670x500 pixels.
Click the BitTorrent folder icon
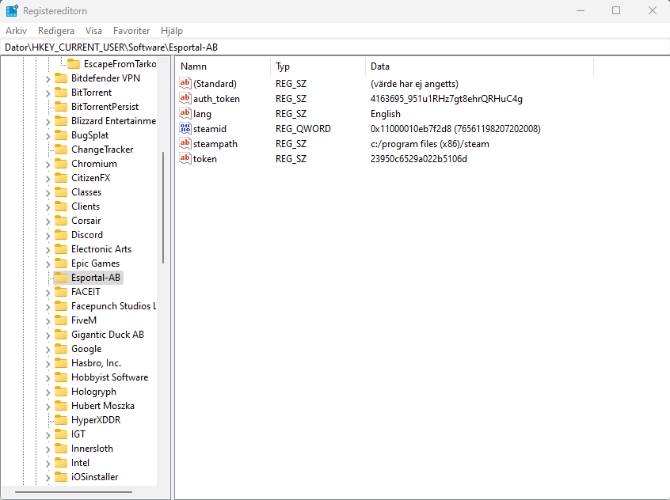coord(61,93)
